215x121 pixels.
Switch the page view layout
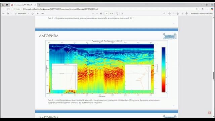point(122,13)
